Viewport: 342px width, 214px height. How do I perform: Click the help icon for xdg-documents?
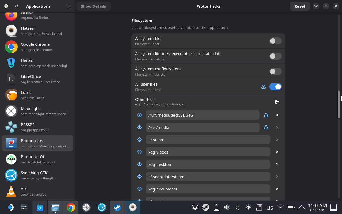(139, 189)
